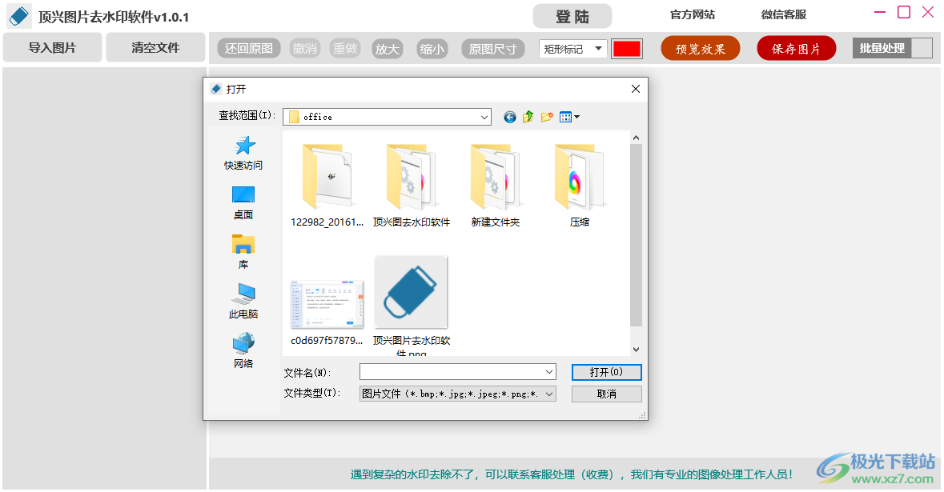
Task: Open the view menu icon in dialog
Action: (565, 117)
